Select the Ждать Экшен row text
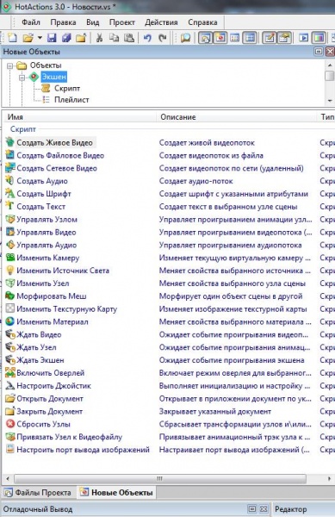Image resolution: width=335 pixels, height=517 pixels. 40,360
